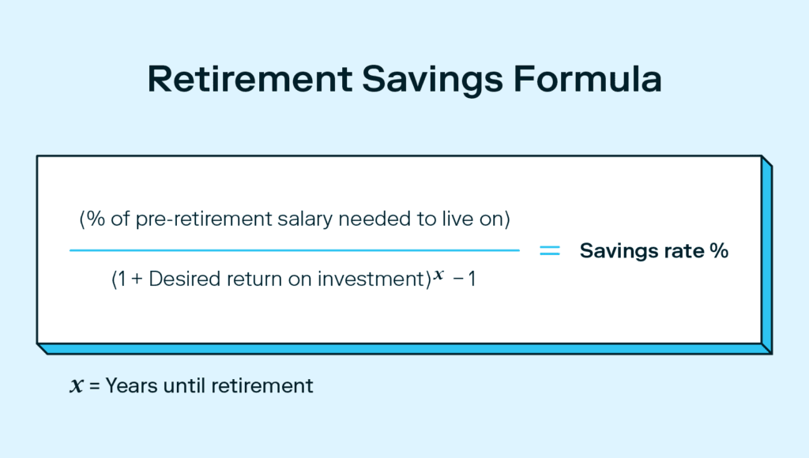Select the numerator about pre-retirement salary
Screen dimensions: 809x458
pos(294,220)
